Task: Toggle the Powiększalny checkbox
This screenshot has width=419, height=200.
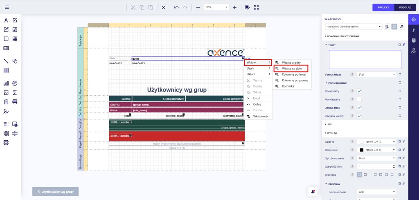Action: point(359,91)
